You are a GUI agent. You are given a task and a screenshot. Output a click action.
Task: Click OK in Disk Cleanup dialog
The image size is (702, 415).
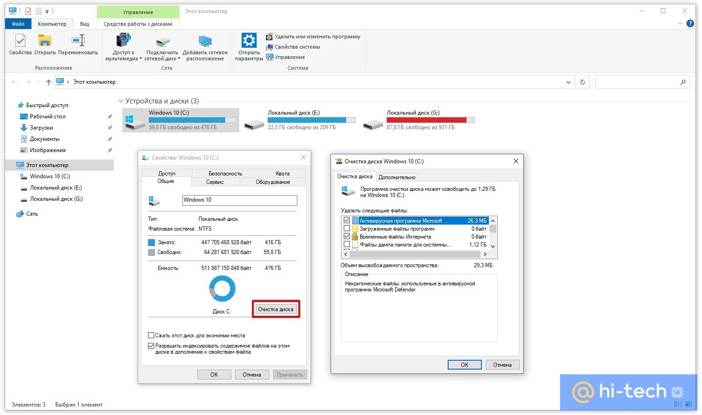tap(465, 365)
